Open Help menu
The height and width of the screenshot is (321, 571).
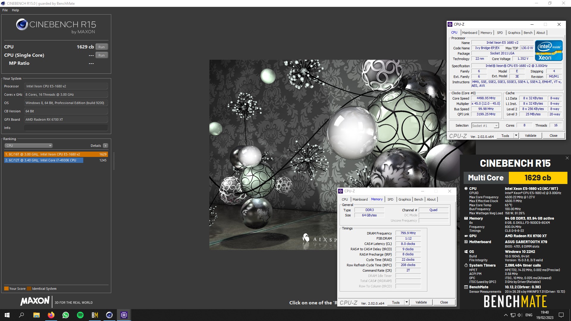pyautogui.click(x=15, y=10)
